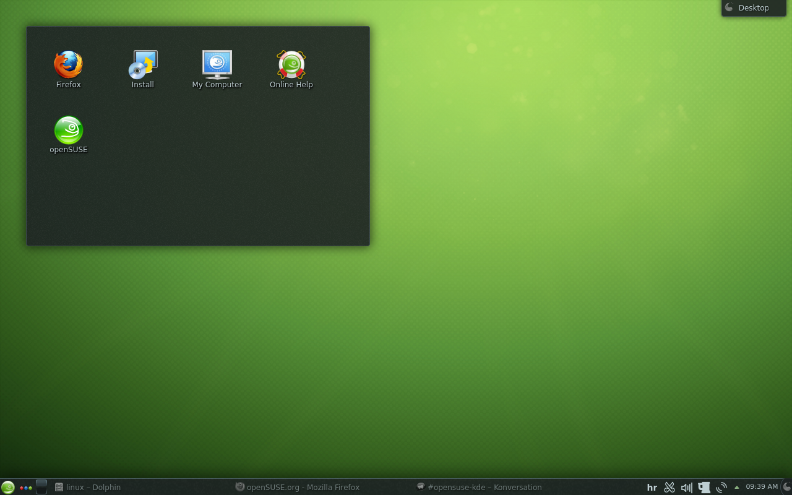The height and width of the screenshot is (495, 792).
Task: Click the volume speaker tray icon
Action: [x=686, y=487]
